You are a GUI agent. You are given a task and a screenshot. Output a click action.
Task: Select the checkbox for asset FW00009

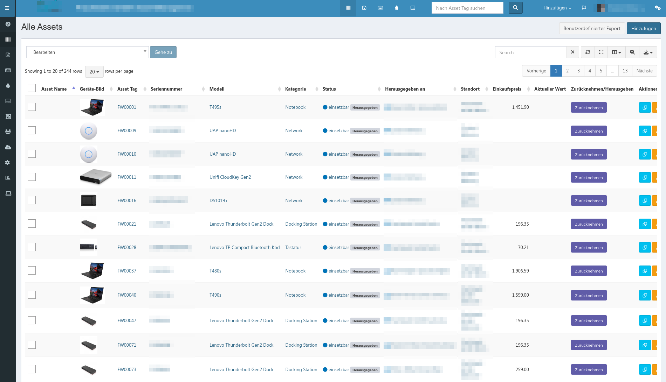point(32,130)
